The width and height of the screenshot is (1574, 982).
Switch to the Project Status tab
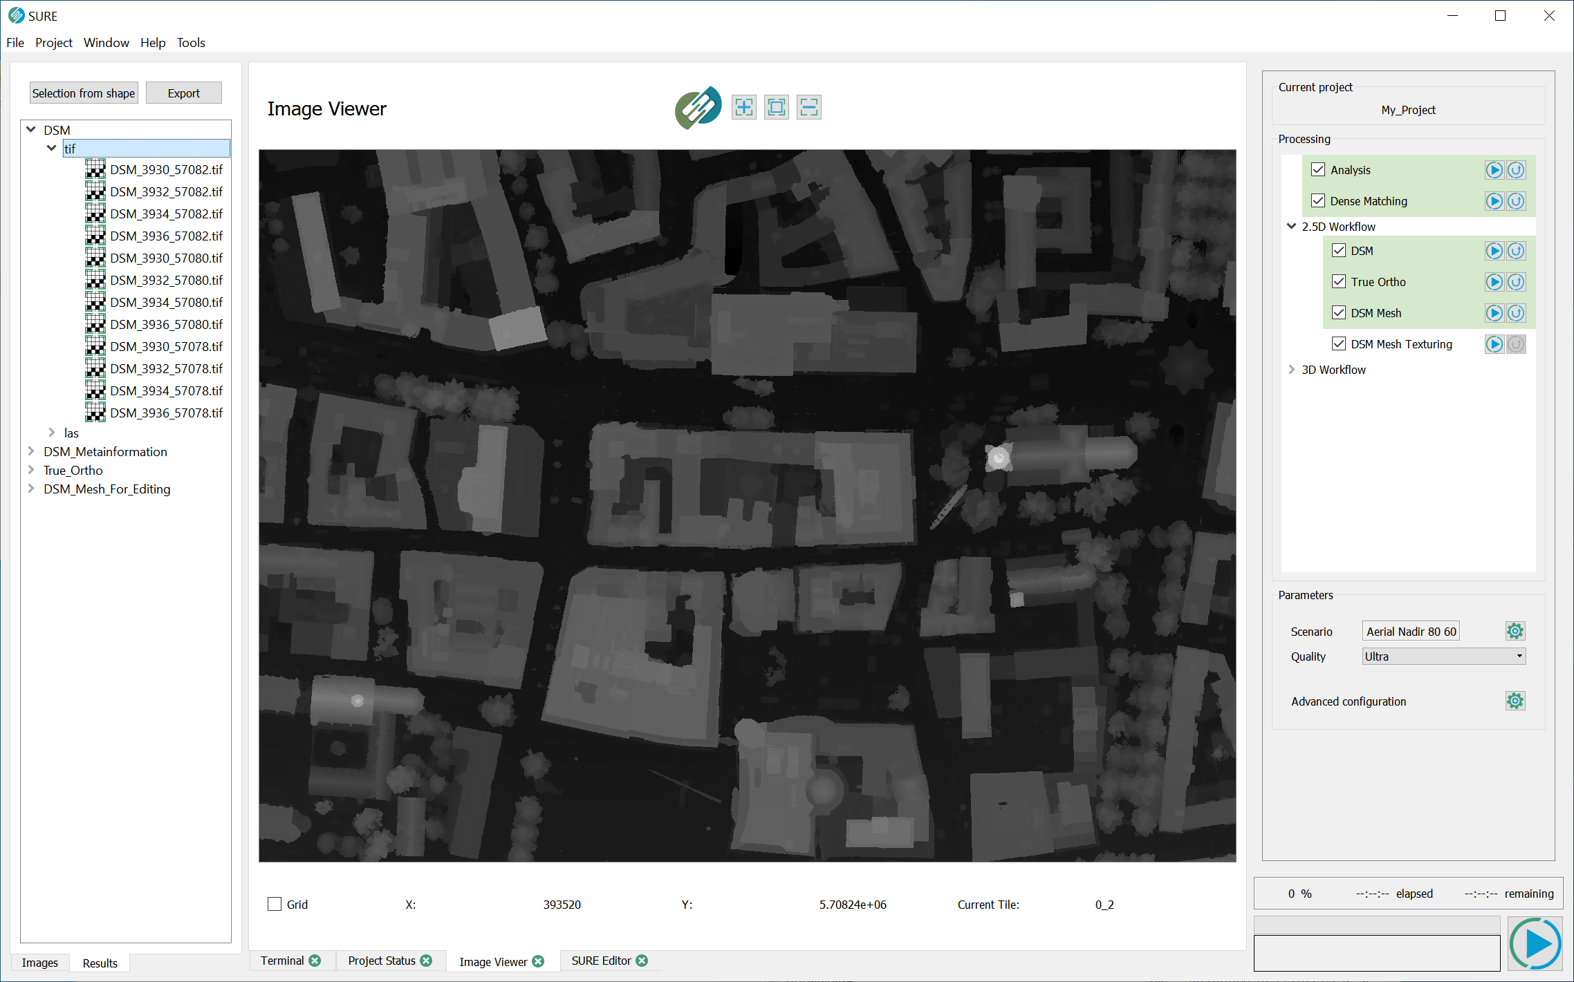point(382,961)
